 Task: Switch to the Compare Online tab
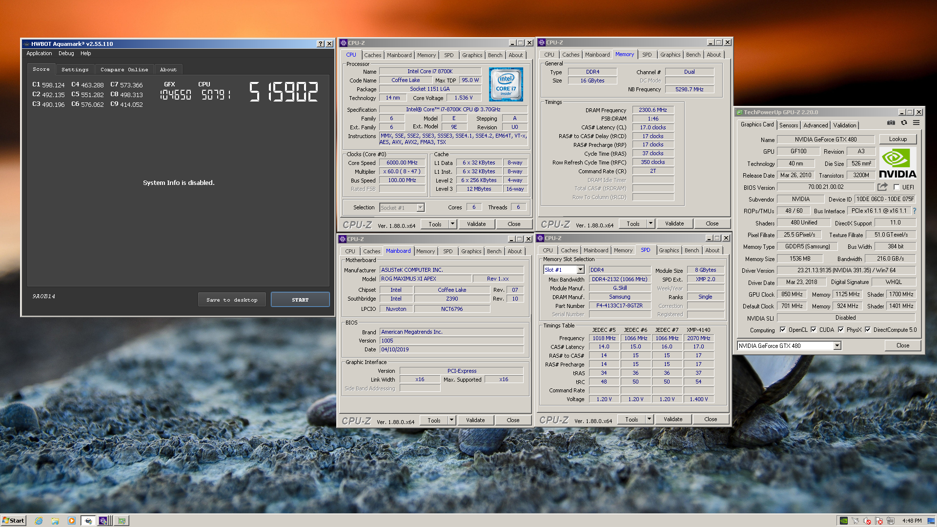point(124,70)
